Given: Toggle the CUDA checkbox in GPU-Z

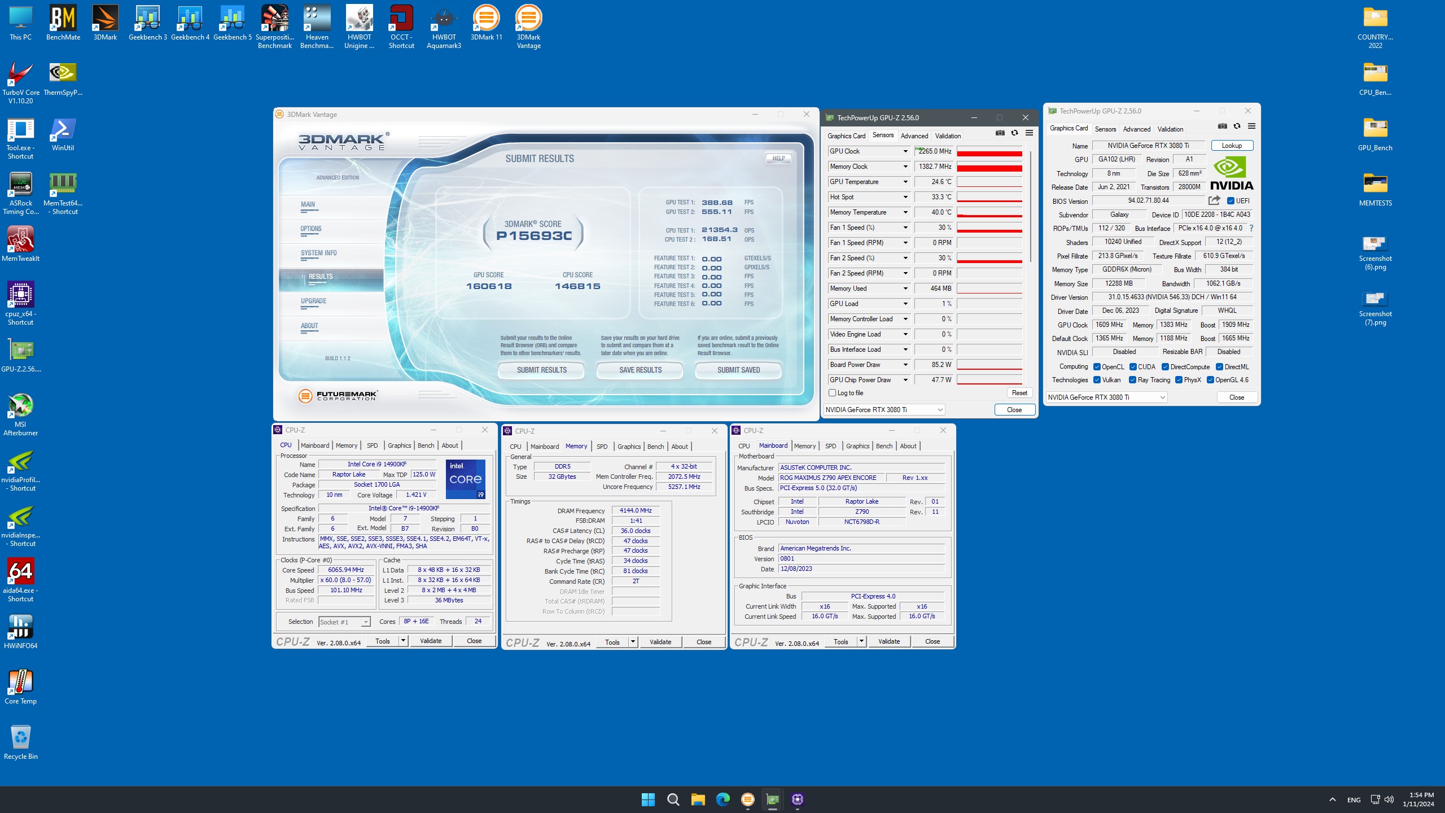Looking at the screenshot, I should coord(1133,367).
